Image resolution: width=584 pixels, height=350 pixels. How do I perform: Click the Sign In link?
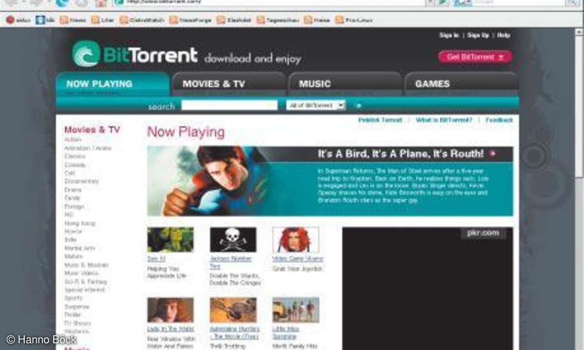click(449, 35)
